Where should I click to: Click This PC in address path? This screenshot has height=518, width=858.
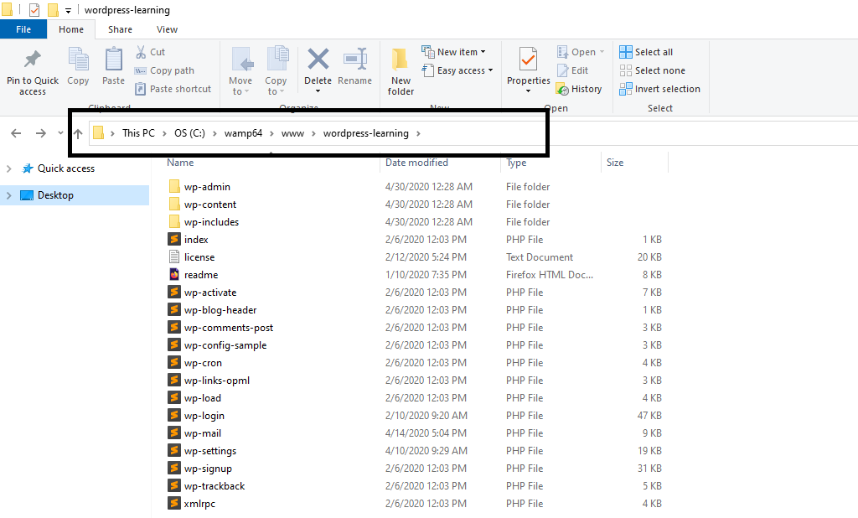tap(138, 133)
